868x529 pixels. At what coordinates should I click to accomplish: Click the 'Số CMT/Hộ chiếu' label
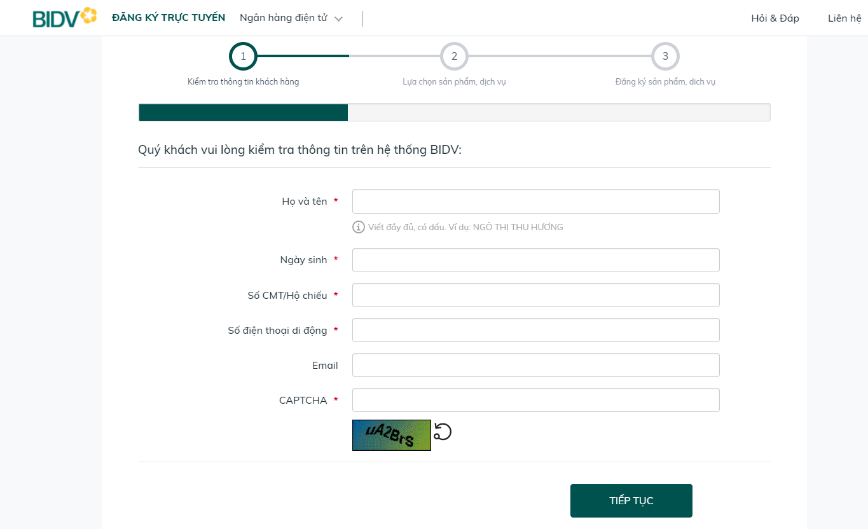point(287,296)
